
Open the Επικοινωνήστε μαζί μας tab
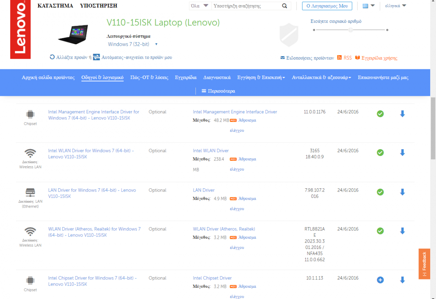[383, 78]
